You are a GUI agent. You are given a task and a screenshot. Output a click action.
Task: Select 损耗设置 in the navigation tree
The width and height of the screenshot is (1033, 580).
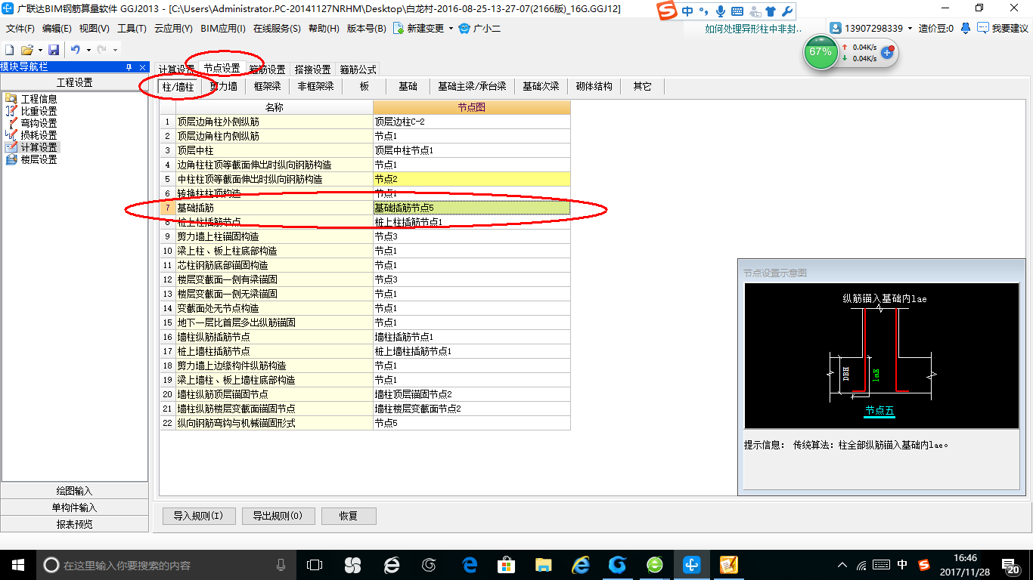tap(39, 135)
